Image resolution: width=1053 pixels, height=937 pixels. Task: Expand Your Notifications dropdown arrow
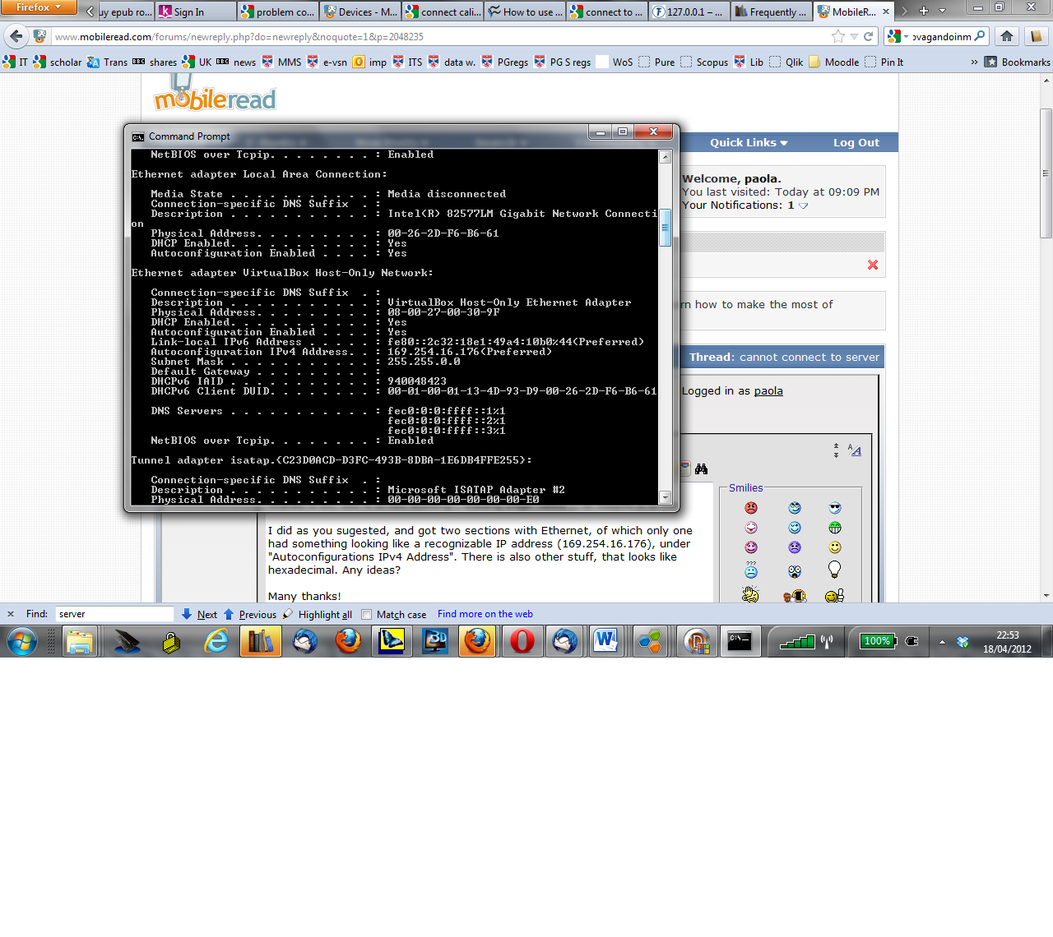coord(804,205)
